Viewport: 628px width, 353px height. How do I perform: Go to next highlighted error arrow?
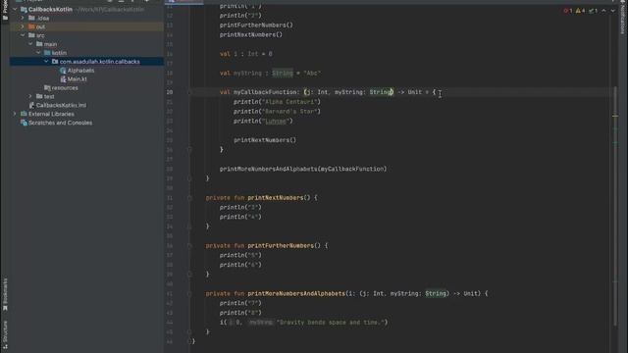(612, 11)
